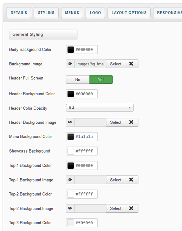
Task: Expand Header Color Opacity via its arrow
Action: point(130,108)
